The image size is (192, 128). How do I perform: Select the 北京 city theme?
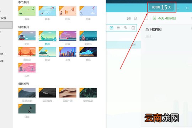point(27,36)
